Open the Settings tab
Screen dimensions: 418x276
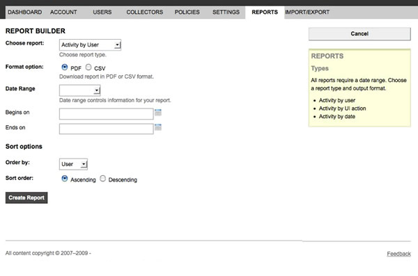click(226, 13)
